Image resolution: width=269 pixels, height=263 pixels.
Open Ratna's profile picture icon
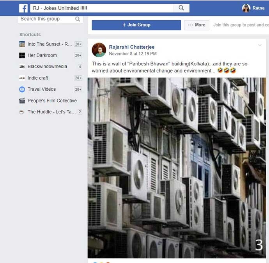click(246, 8)
